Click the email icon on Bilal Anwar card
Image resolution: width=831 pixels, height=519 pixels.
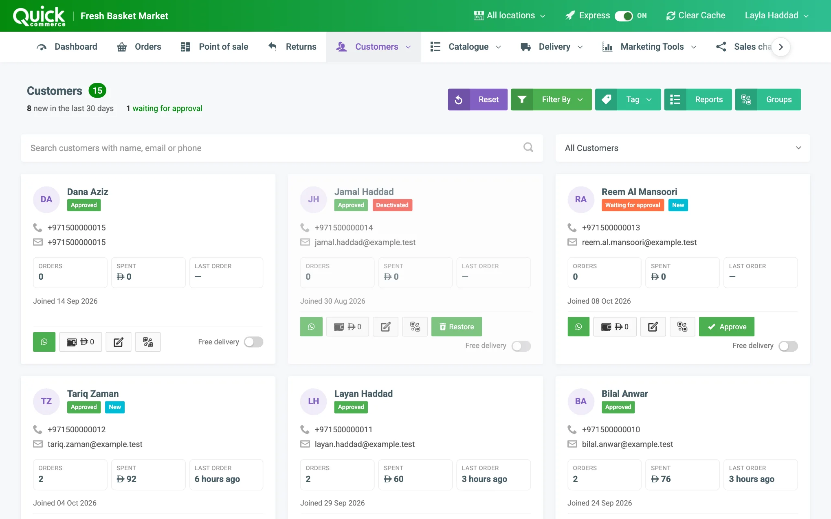click(572, 444)
